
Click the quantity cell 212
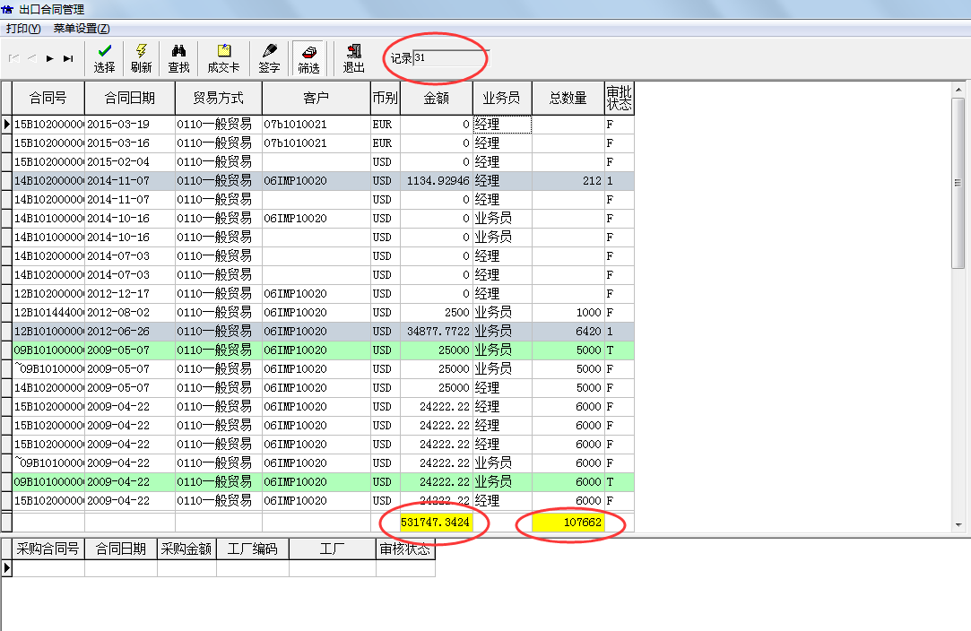click(568, 181)
